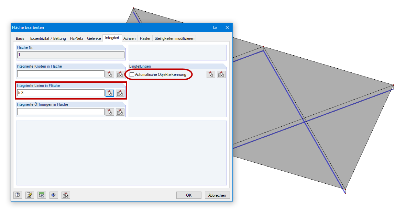This screenshot has width=406, height=218.
Task: Click list selection icon in Einstellungen section
Action: 221,74
